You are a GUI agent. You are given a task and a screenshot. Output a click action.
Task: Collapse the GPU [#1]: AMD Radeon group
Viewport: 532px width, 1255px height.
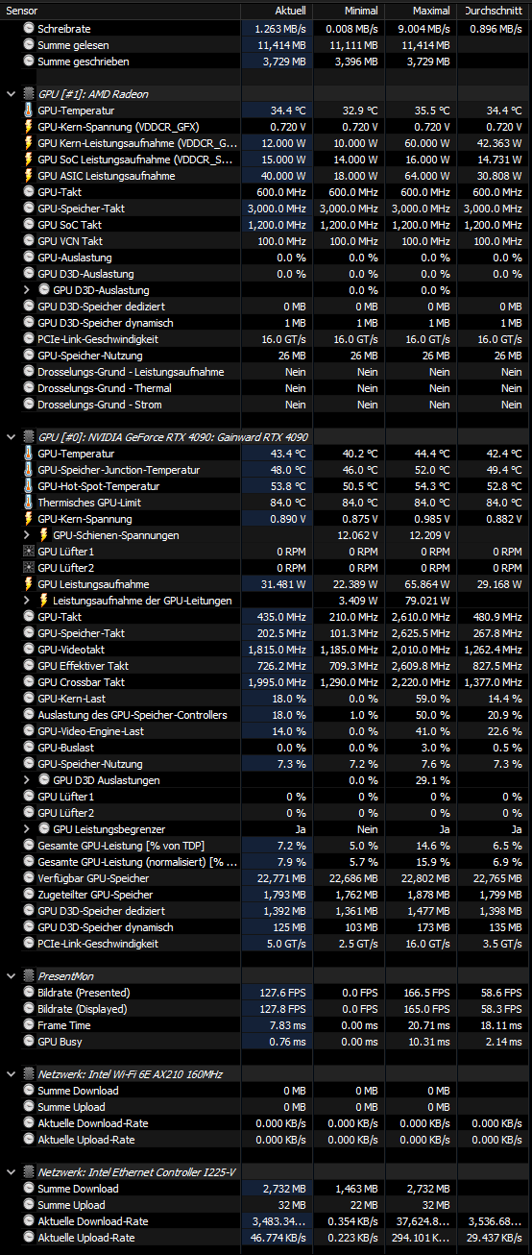click(12, 94)
